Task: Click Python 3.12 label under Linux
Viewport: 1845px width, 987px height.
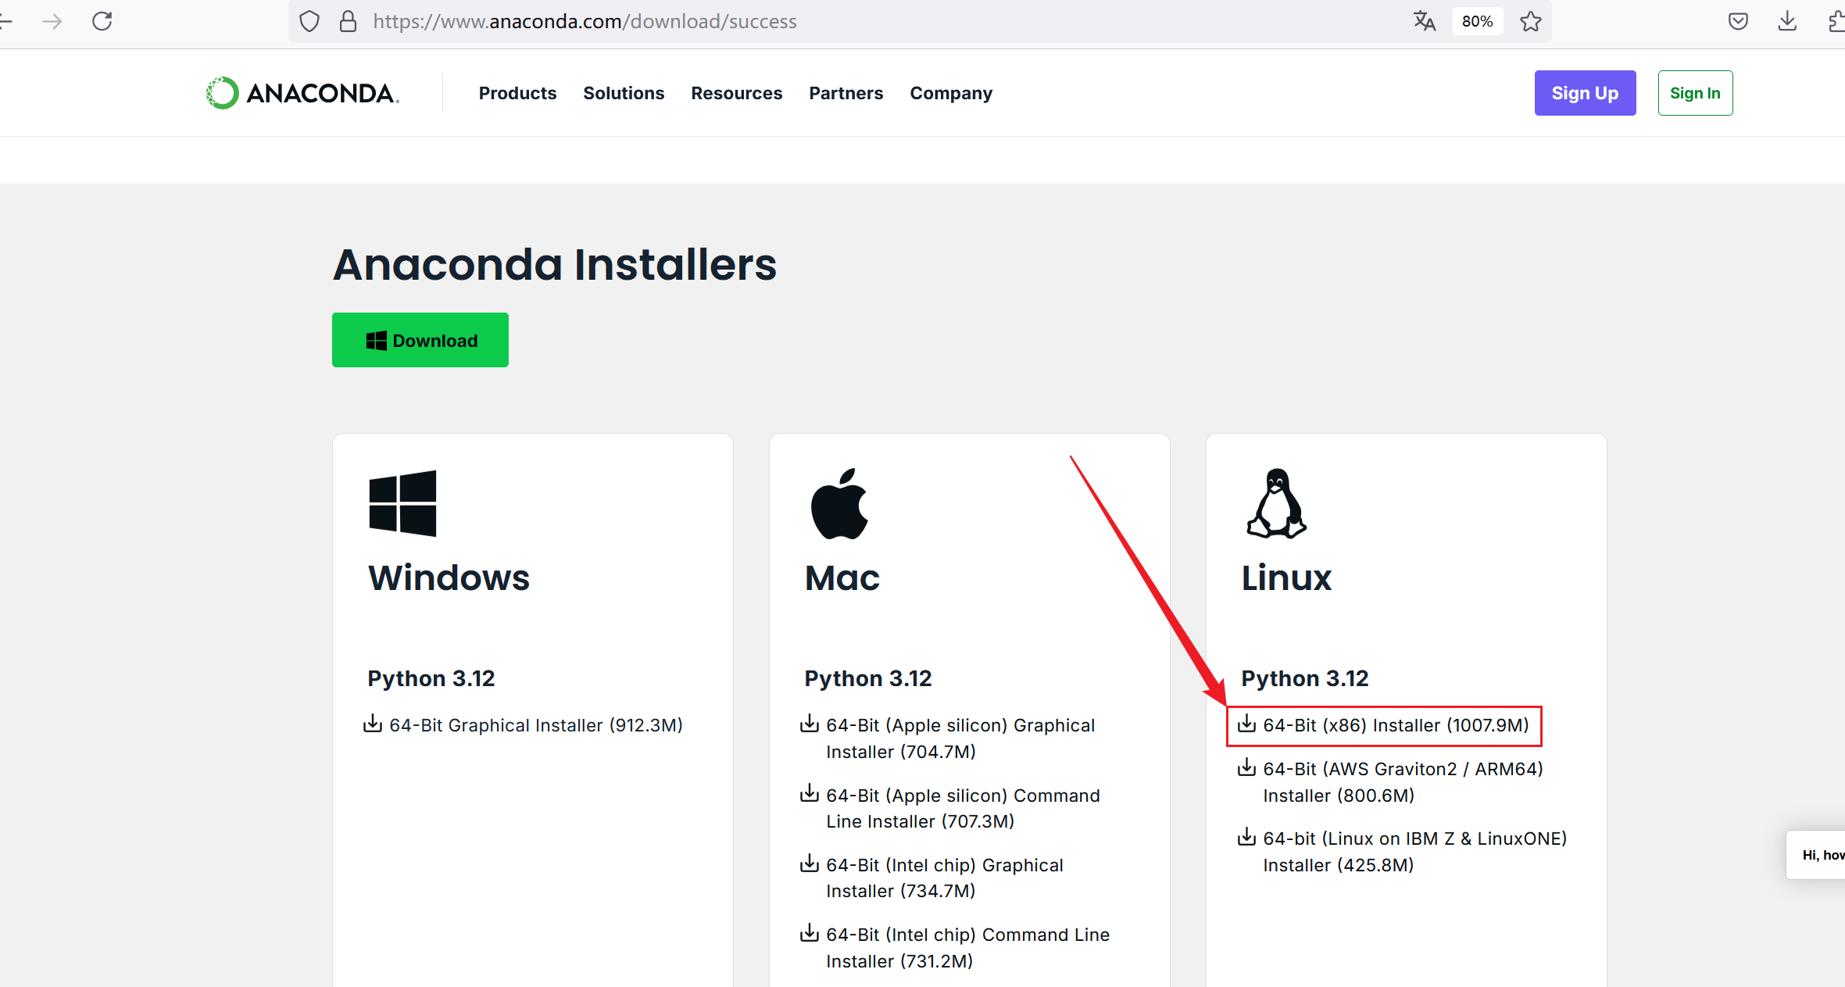Action: coord(1305,678)
